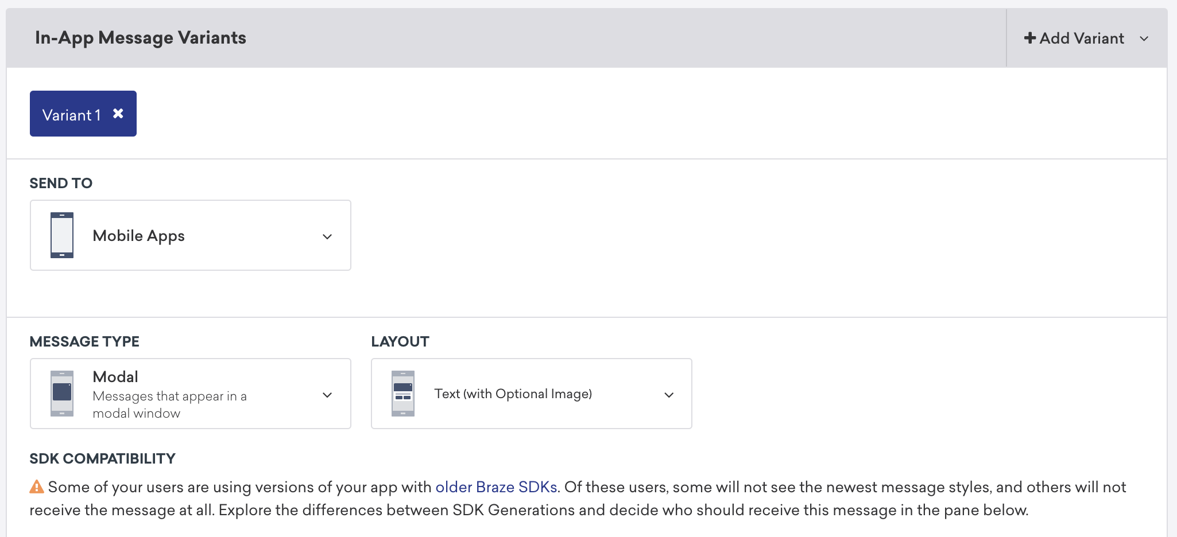Click the orange warning triangle in SDK Compatibility
1177x537 pixels.
pos(36,486)
